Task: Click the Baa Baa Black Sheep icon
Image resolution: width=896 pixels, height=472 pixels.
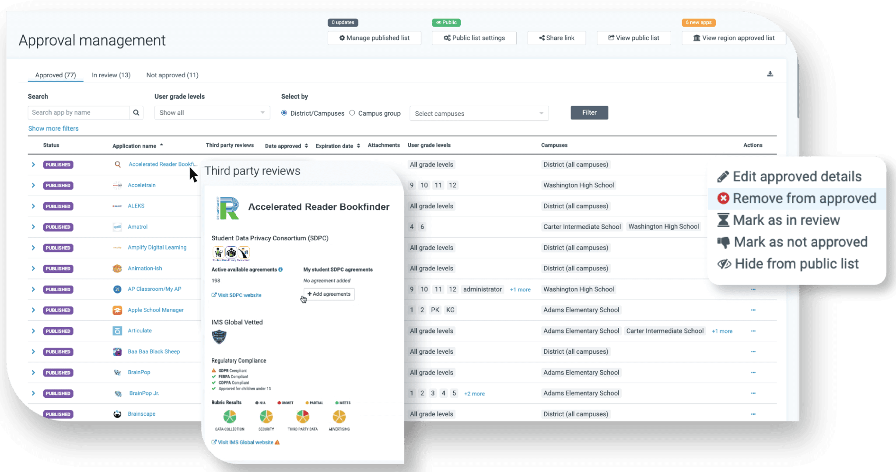Action: pyautogui.click(x=117, y=351)
